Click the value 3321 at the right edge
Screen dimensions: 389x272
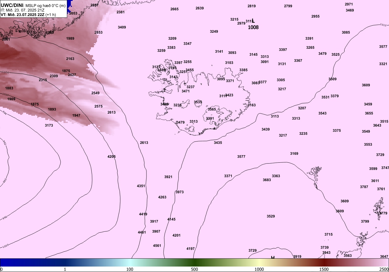click(x=383, y=64)
